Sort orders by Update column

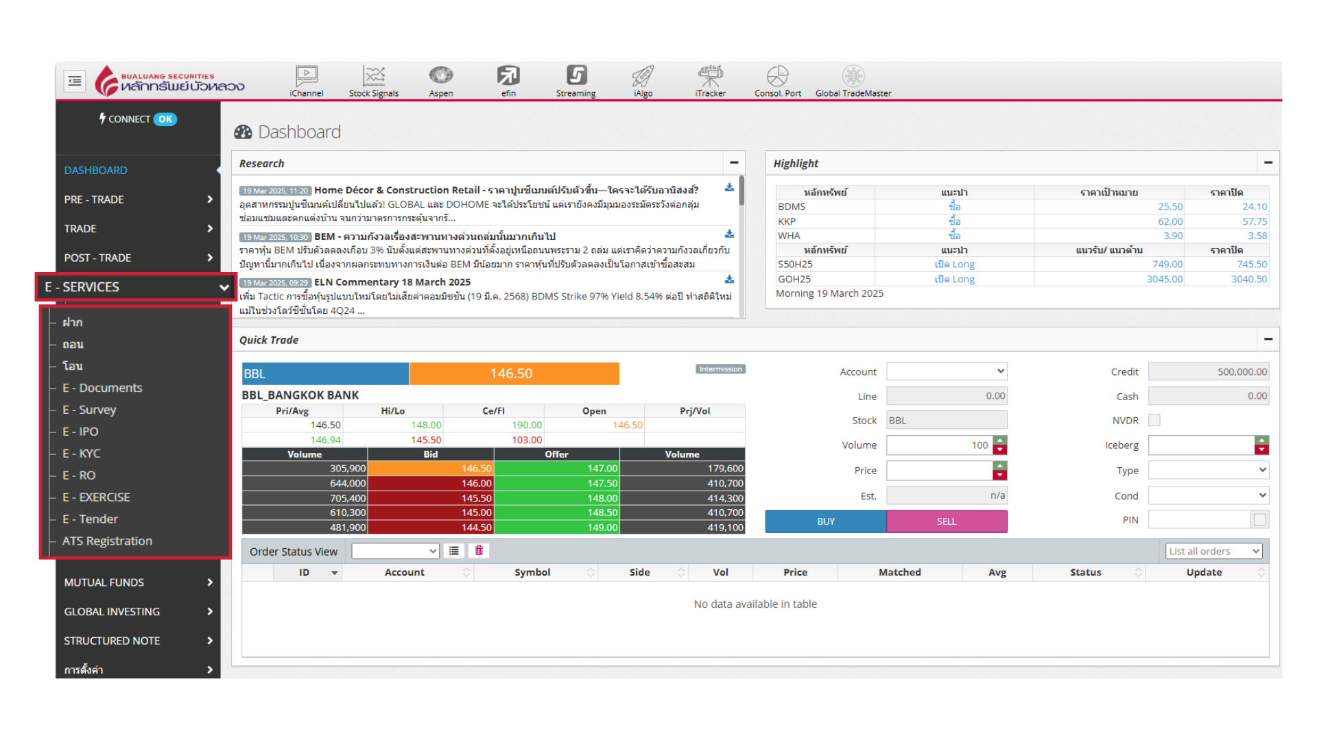click(x=1261, y=572)
